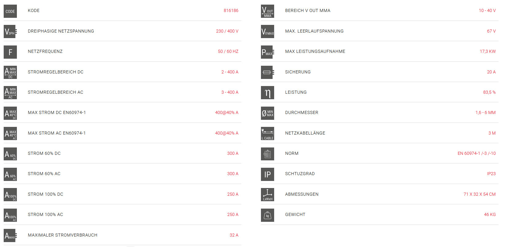Screen dimensions: 505x247
Task: Click the EN 60974-1 /-3 /-10 norm value
Action: point(476,153)
